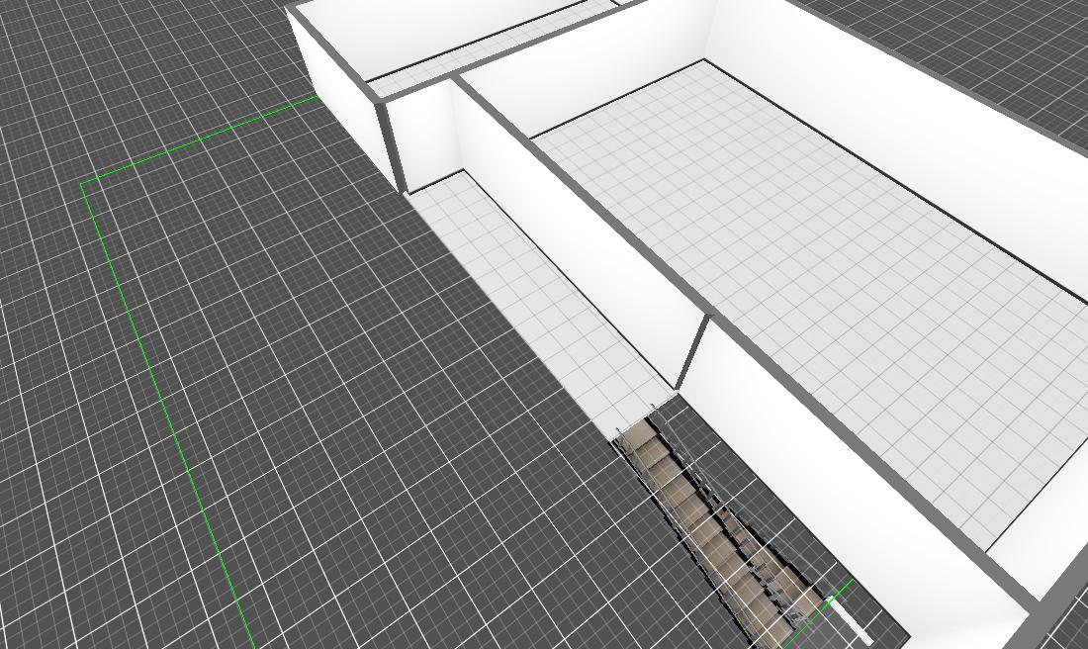Click the outer left wall of the upper room
Image resolution: width=1088 pixels, height=649 pixels.
click(x=336, y=89)
